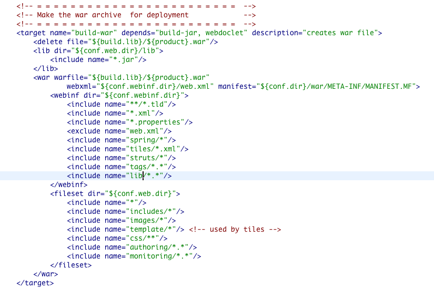Click the "**/*.tld" include line

coord(121,104)
